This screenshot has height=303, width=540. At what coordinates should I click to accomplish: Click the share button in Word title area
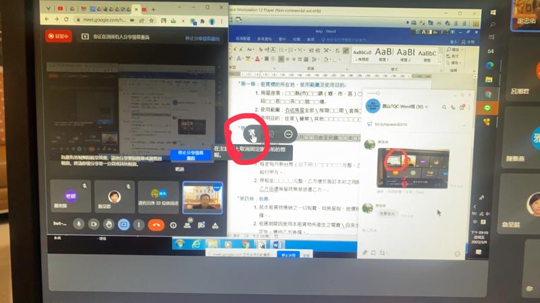pos(468,42)
